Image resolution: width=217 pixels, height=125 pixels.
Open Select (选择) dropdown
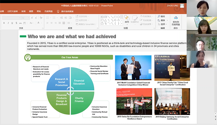[162, 24]
